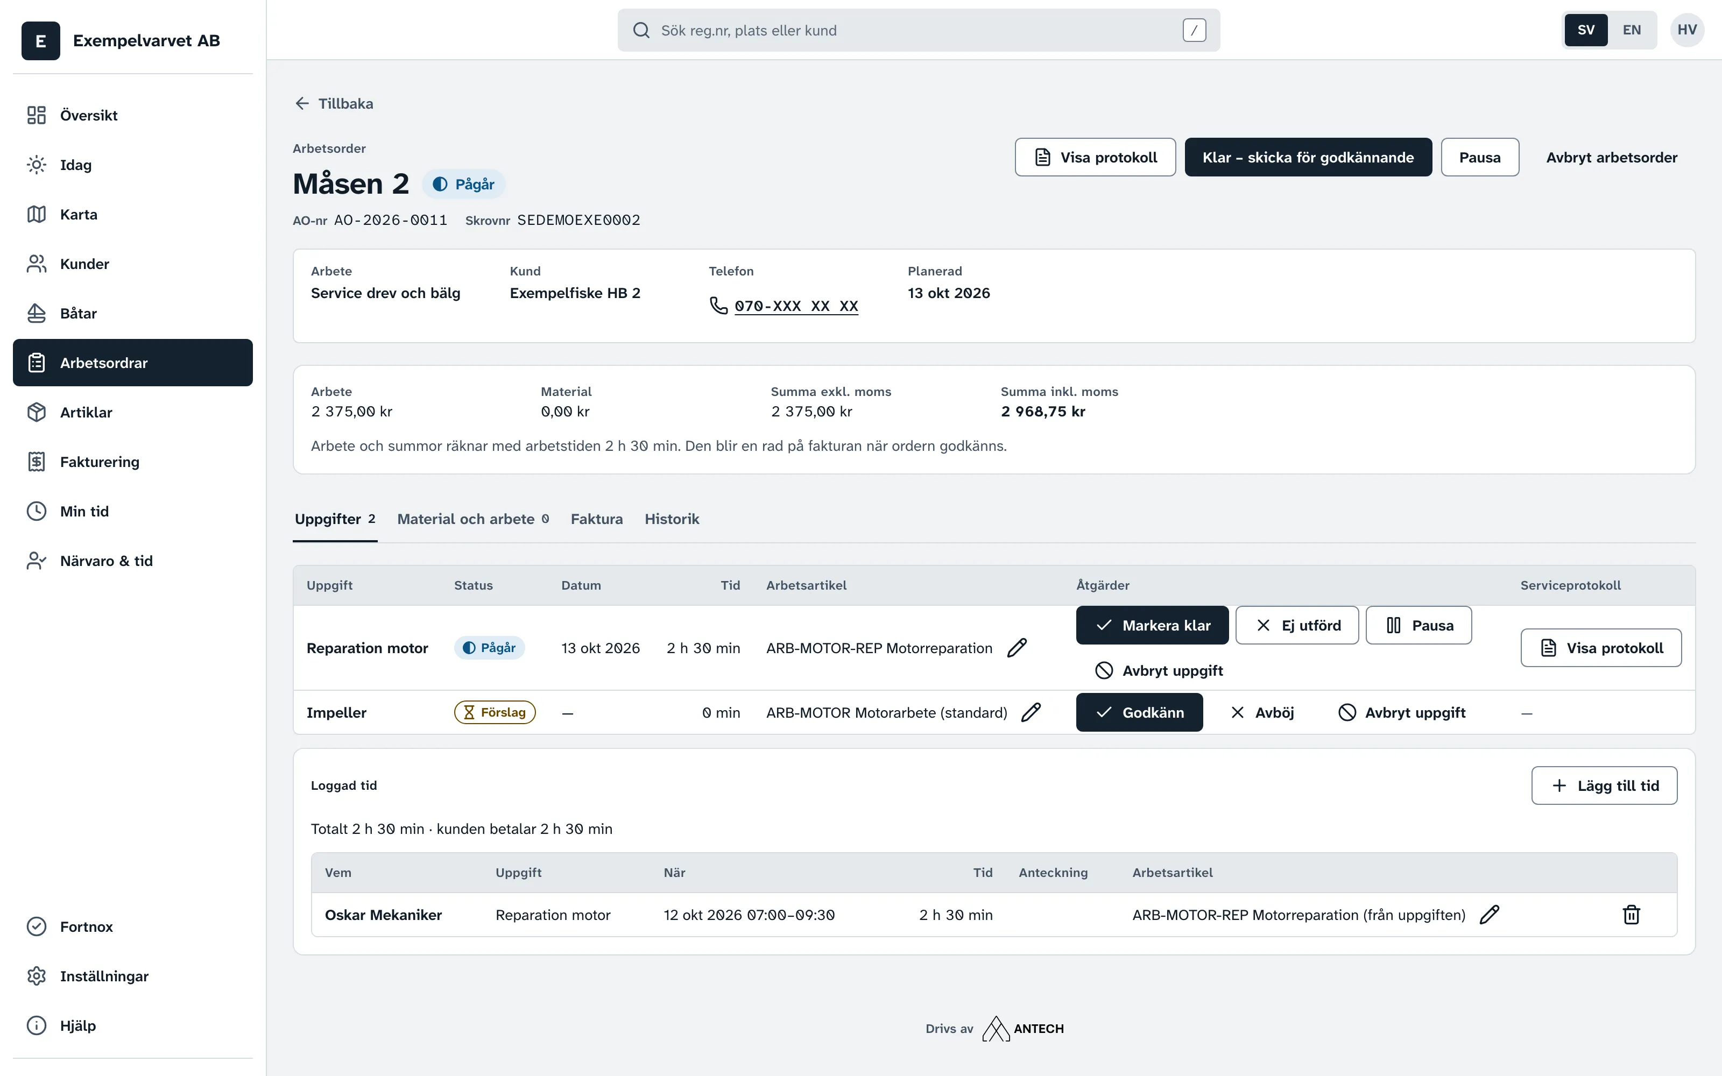Click the Serviceprotokoll column header
Viewport: 1722px width, 1076px height.
tap(1570, 585)
